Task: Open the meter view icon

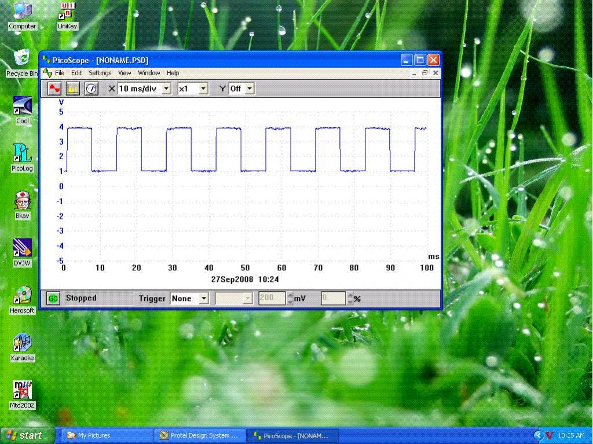Action: click(x=91, y=89)
